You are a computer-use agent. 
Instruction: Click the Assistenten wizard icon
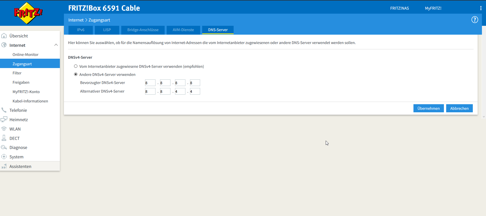click(x=4, y=166)
